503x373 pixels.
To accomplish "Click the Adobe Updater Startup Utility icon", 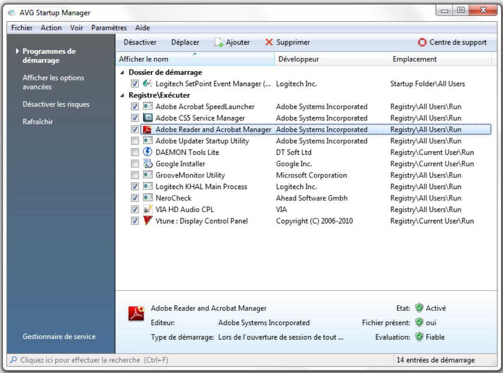I will 148,141.
